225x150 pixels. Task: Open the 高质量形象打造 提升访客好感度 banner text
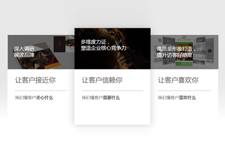176,52
